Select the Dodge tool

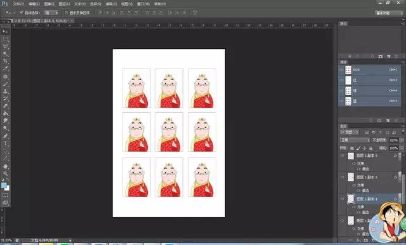coord(5,128)
